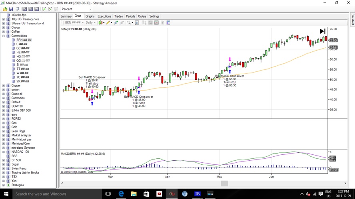
Task: Switch to the Settings tab
Action: pyautogui.click(x=154, y=16)
